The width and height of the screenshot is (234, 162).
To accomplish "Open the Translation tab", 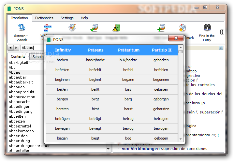I will (x=20, y=18).
